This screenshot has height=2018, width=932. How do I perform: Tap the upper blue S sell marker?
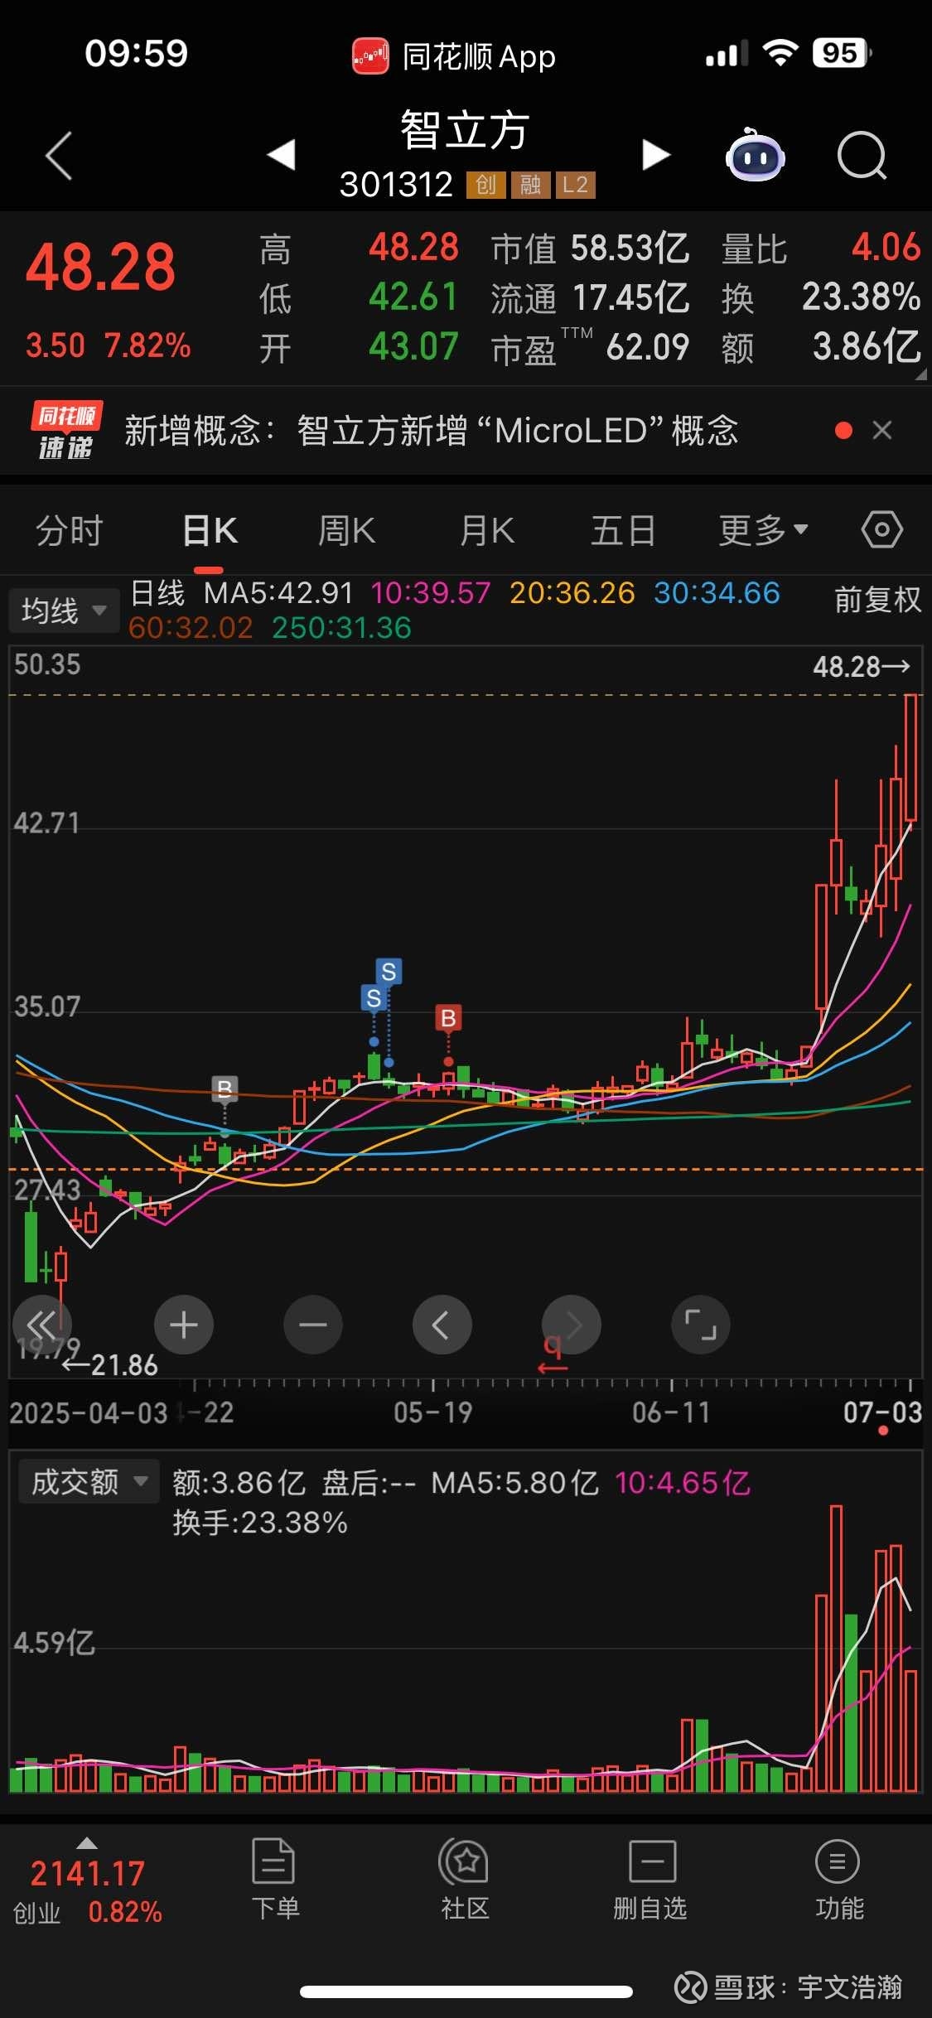(389, 971)
